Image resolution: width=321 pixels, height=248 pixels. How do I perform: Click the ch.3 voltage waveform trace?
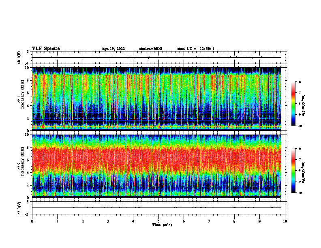point(156,208)
